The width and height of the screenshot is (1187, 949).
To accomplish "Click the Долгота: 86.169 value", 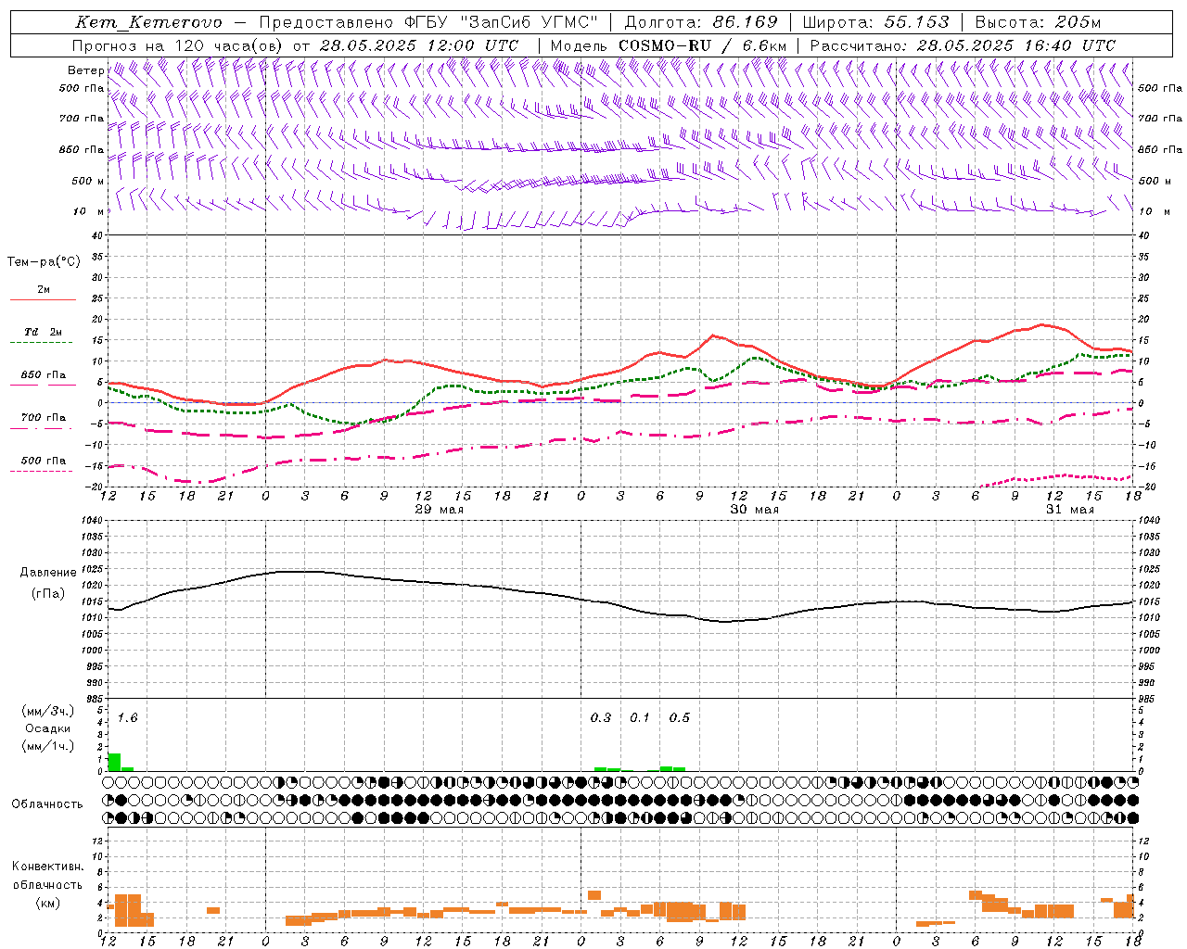I will coord(701,22).
